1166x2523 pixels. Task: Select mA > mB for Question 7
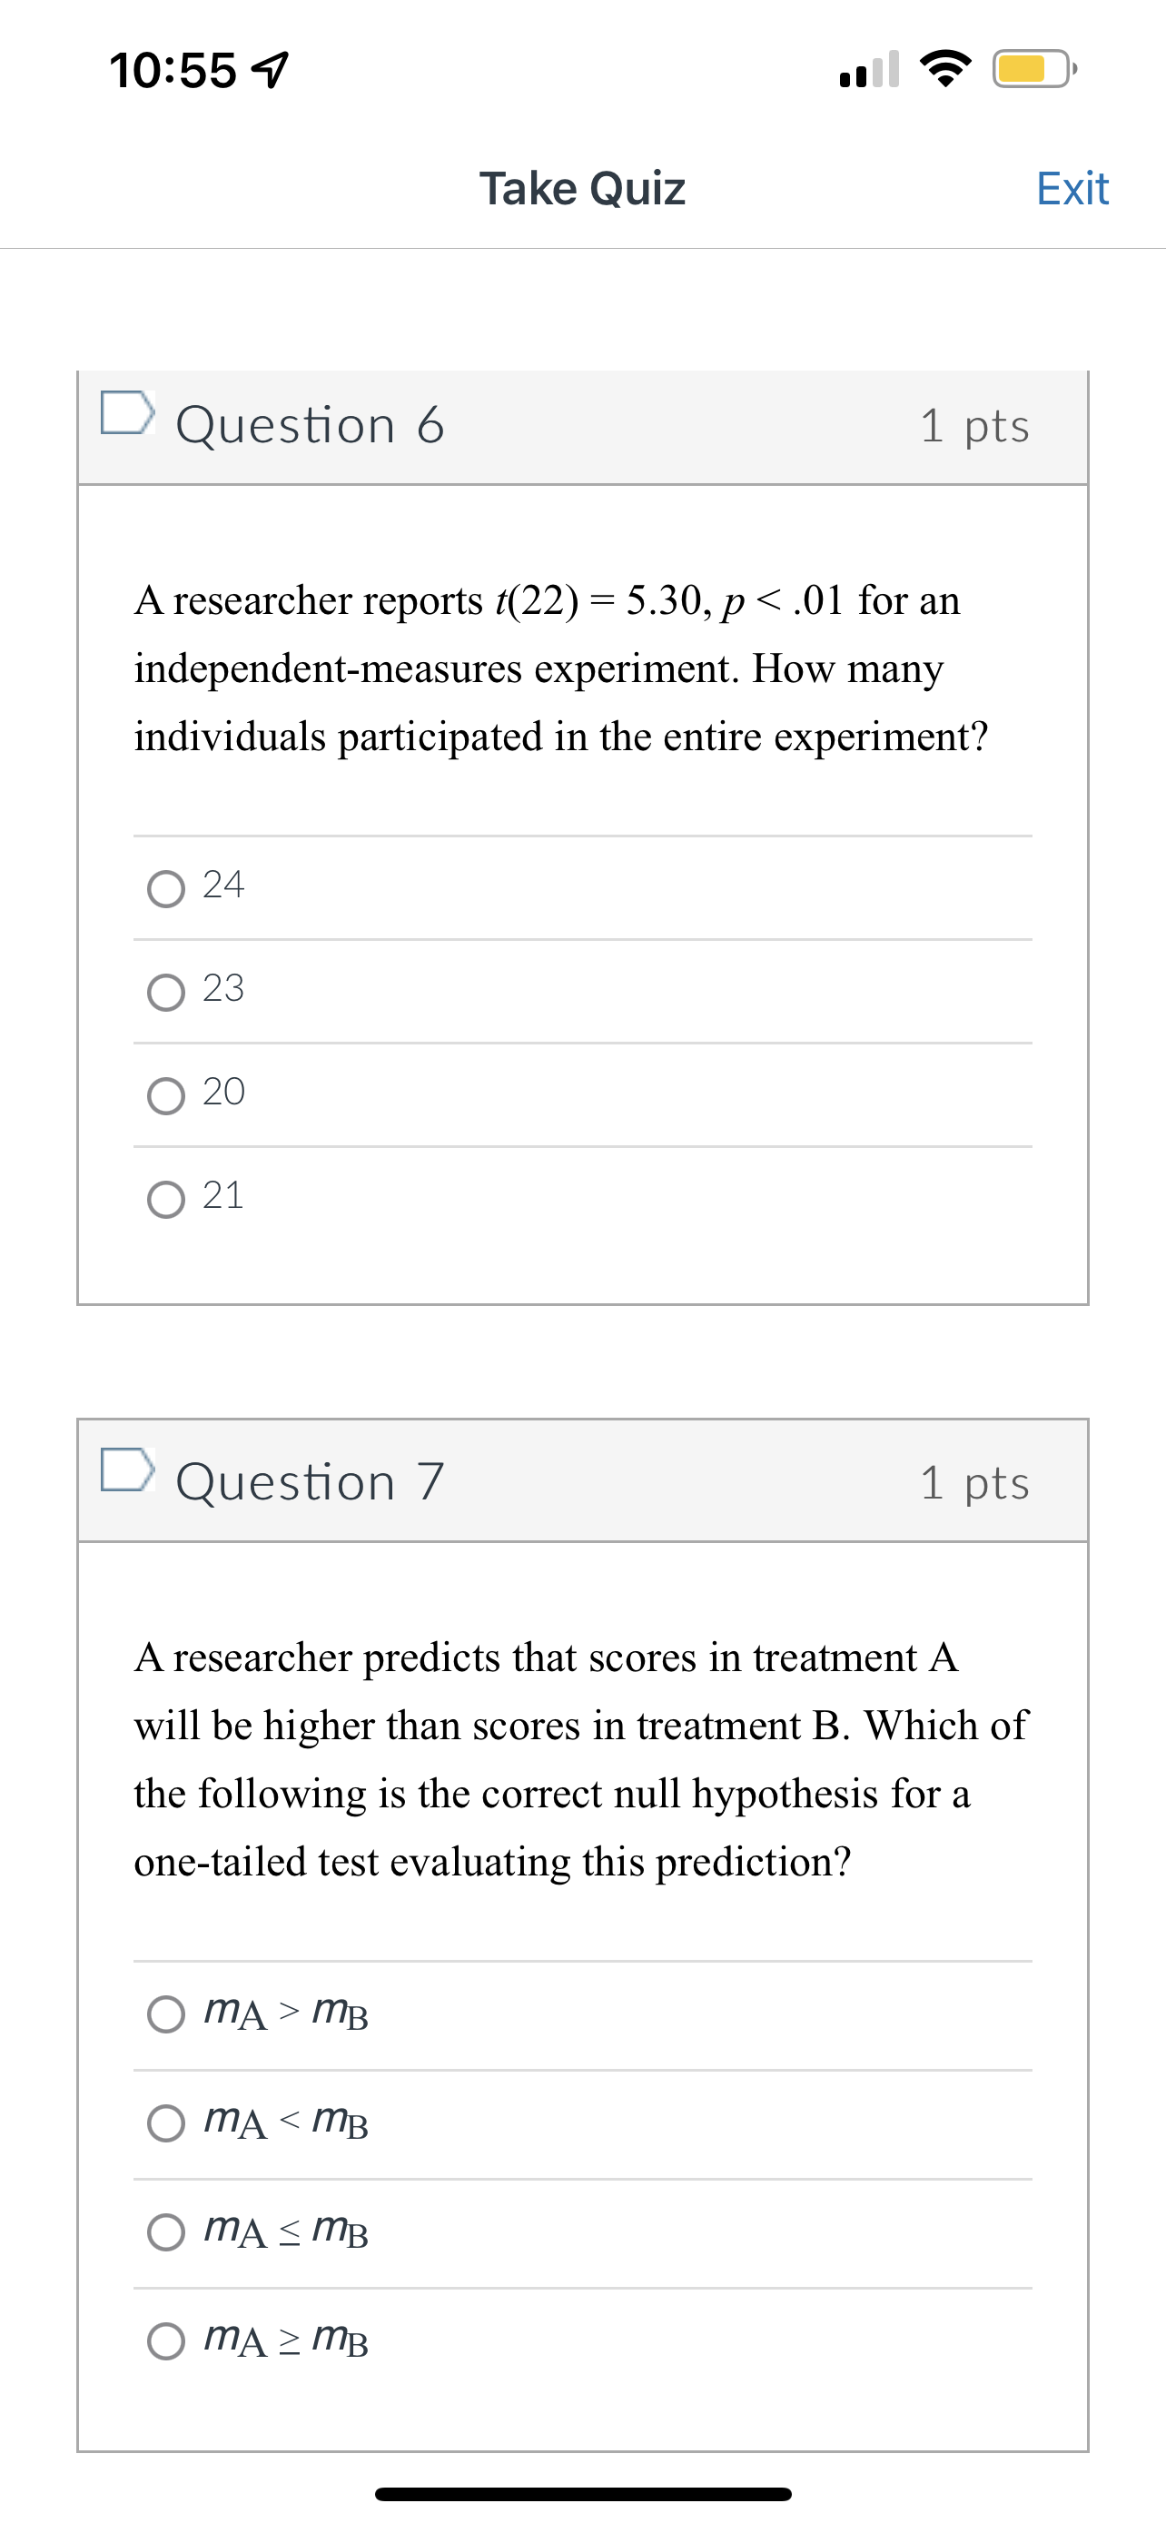pos(167,2015)
